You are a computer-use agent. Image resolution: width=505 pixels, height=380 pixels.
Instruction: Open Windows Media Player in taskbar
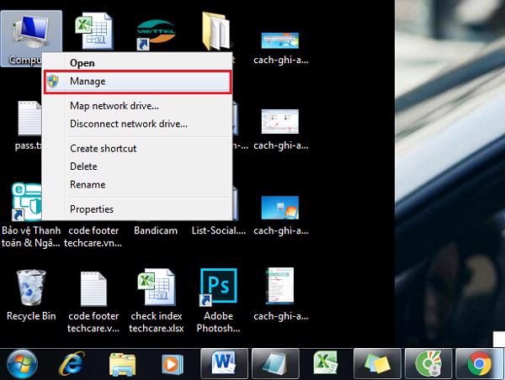(173, 362)
